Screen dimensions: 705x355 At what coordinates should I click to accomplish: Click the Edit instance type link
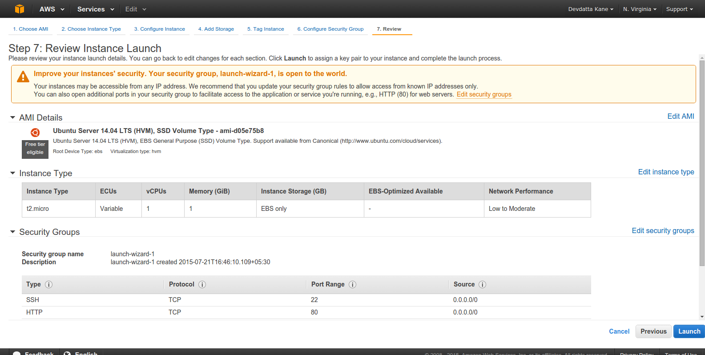[666, 172]
